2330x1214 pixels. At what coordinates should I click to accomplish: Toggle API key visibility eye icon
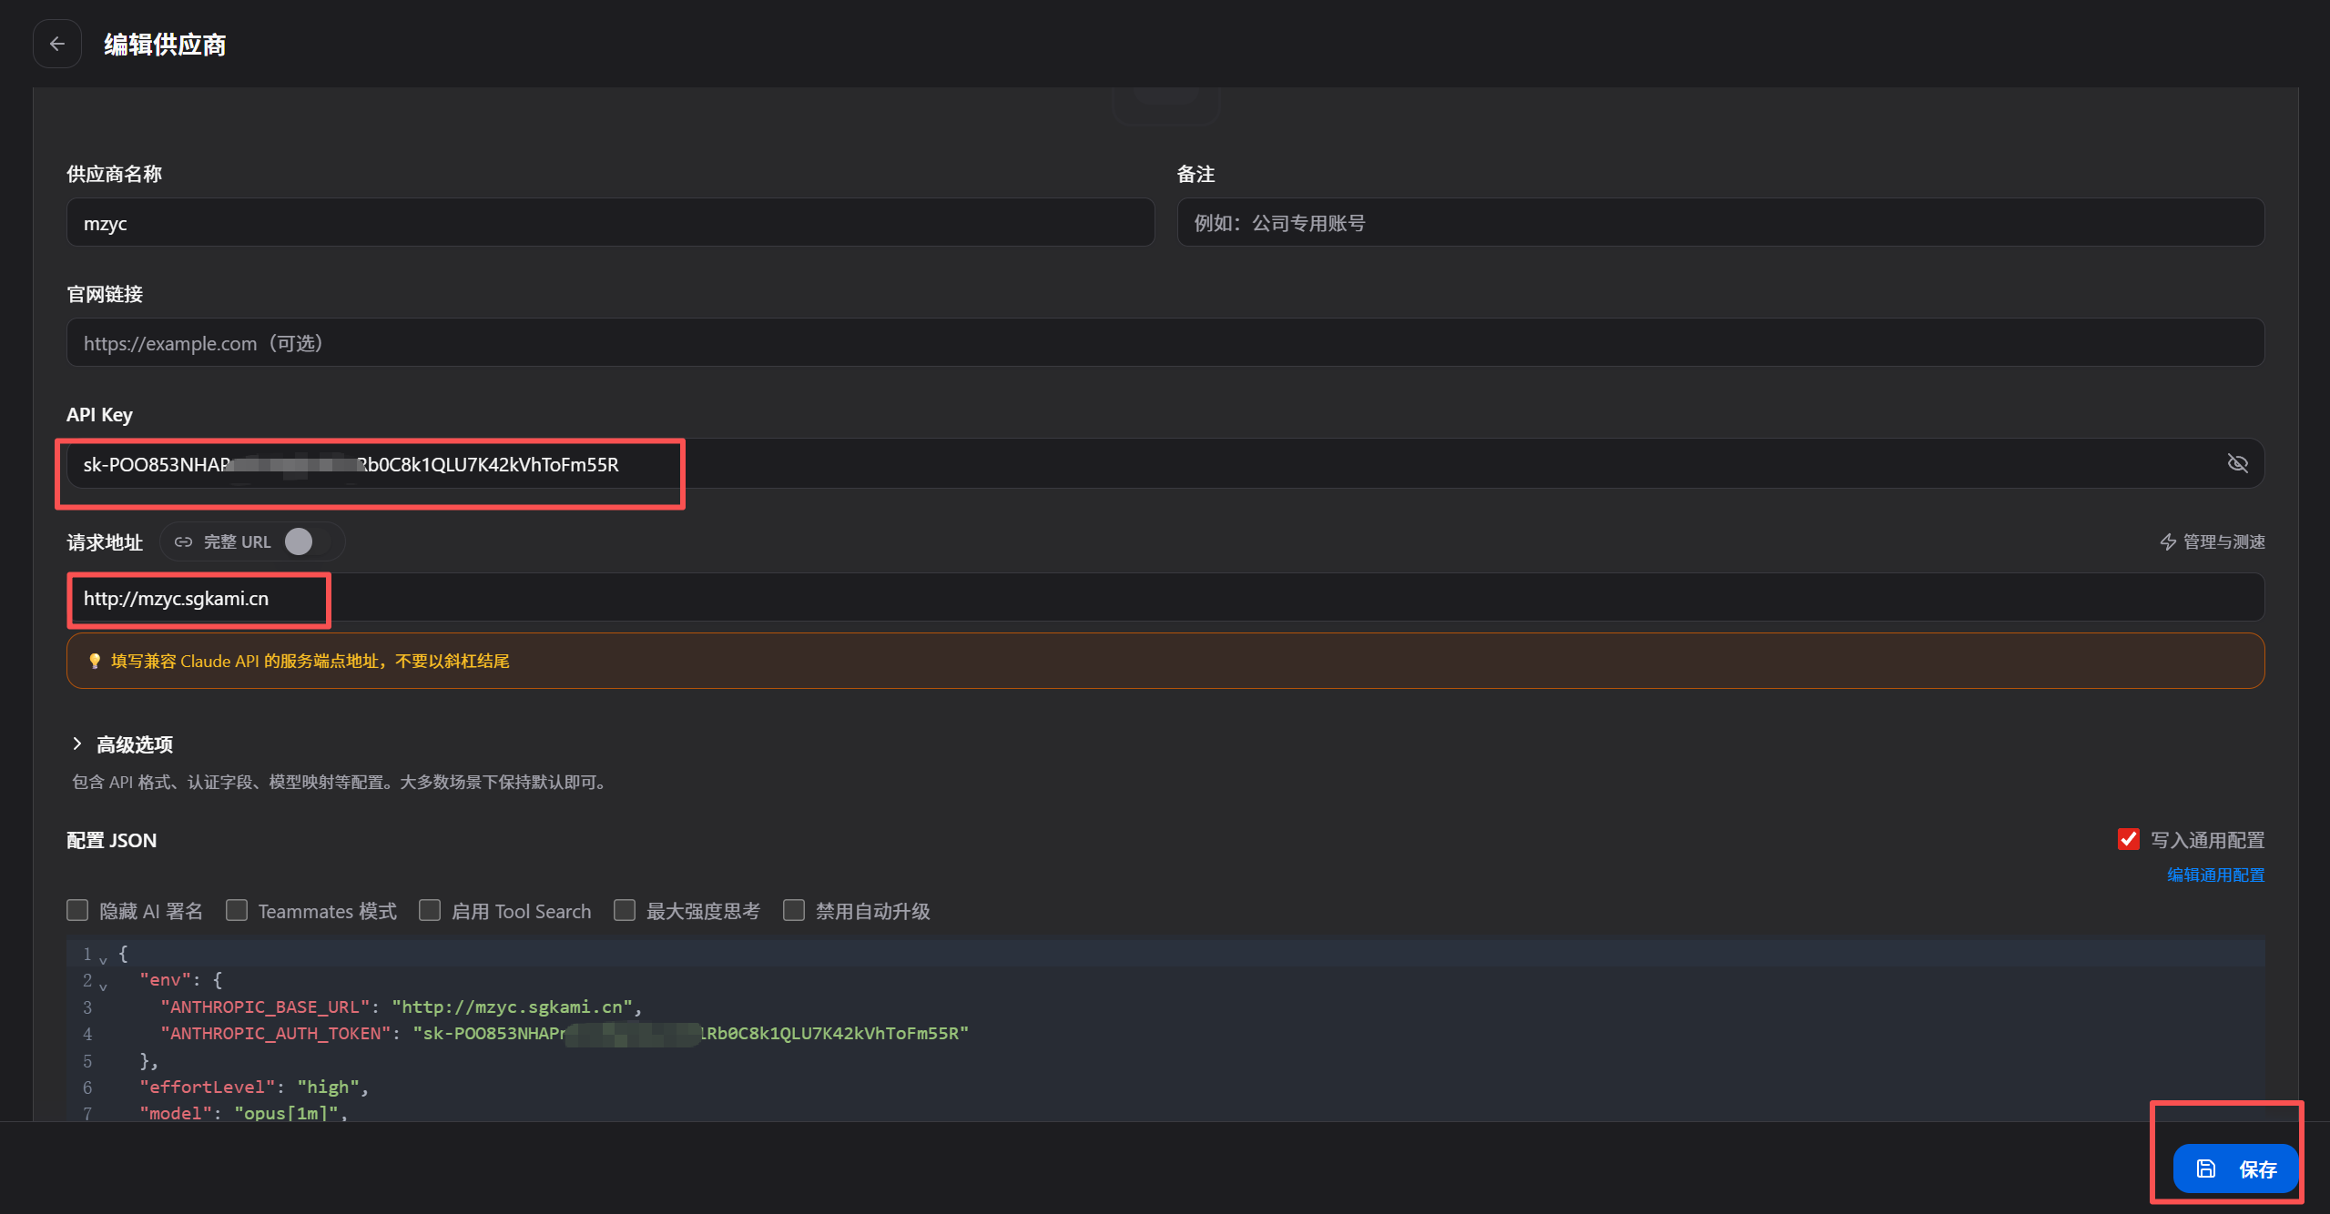coord(2237,463)
